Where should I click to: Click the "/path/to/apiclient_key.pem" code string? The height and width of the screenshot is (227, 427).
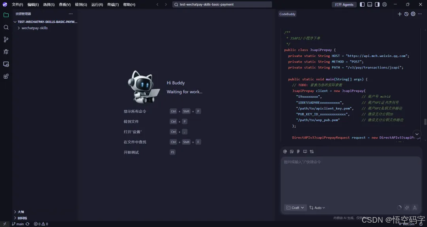tap(325, 108)
